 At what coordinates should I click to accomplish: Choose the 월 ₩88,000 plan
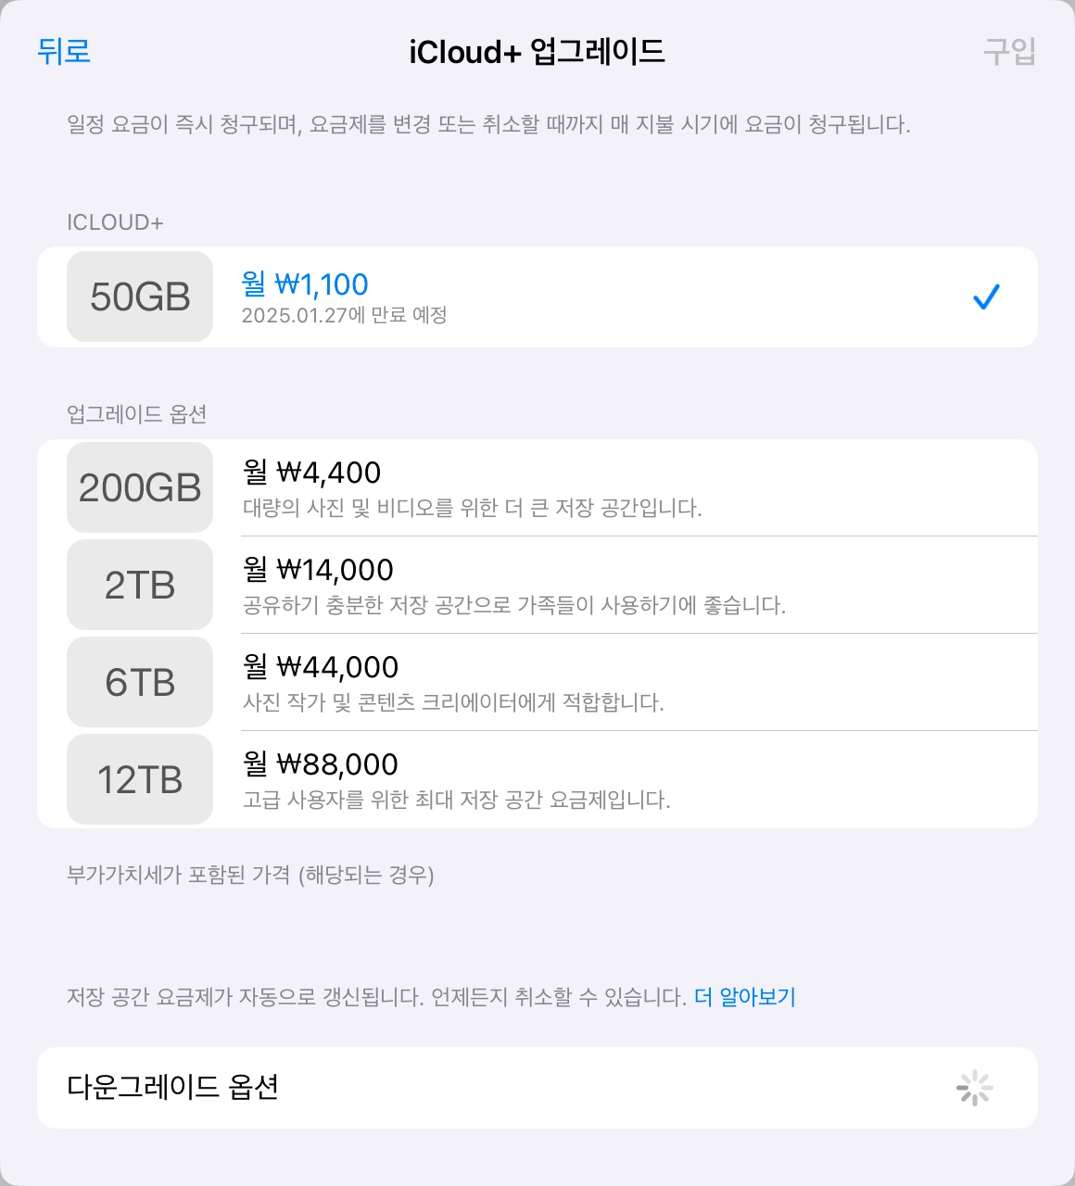click(321, 764)
